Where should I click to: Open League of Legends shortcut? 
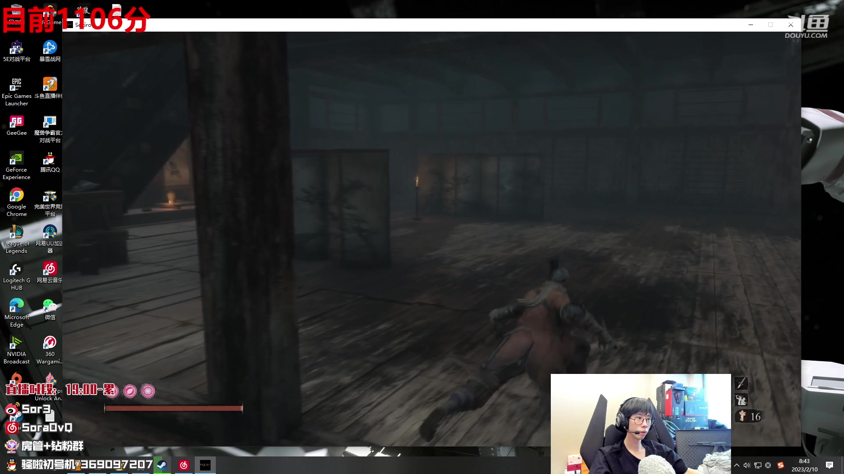17,240
